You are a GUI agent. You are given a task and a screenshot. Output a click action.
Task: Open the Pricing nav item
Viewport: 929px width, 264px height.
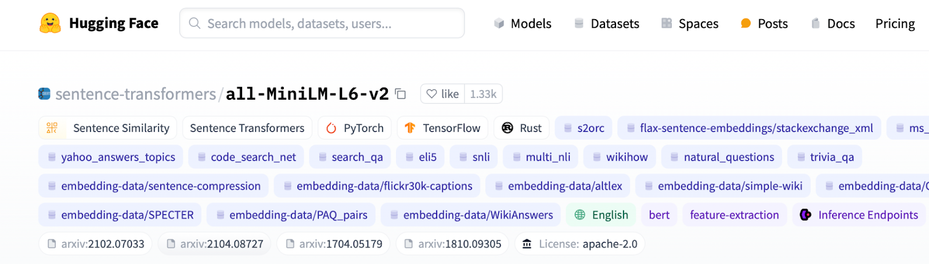point(895,23)
